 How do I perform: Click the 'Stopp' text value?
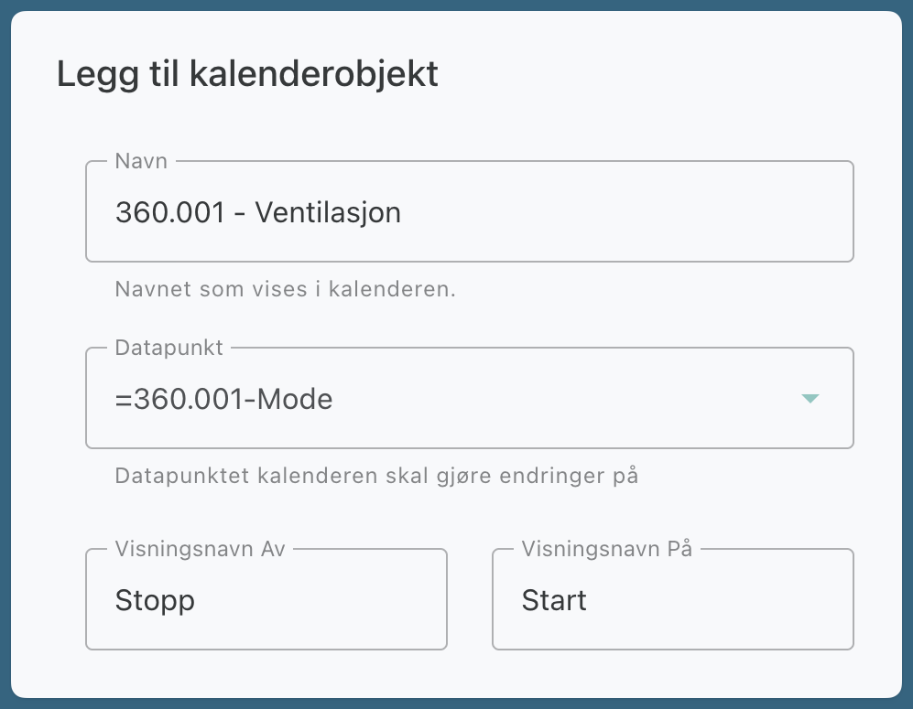[x=155, y=601]
